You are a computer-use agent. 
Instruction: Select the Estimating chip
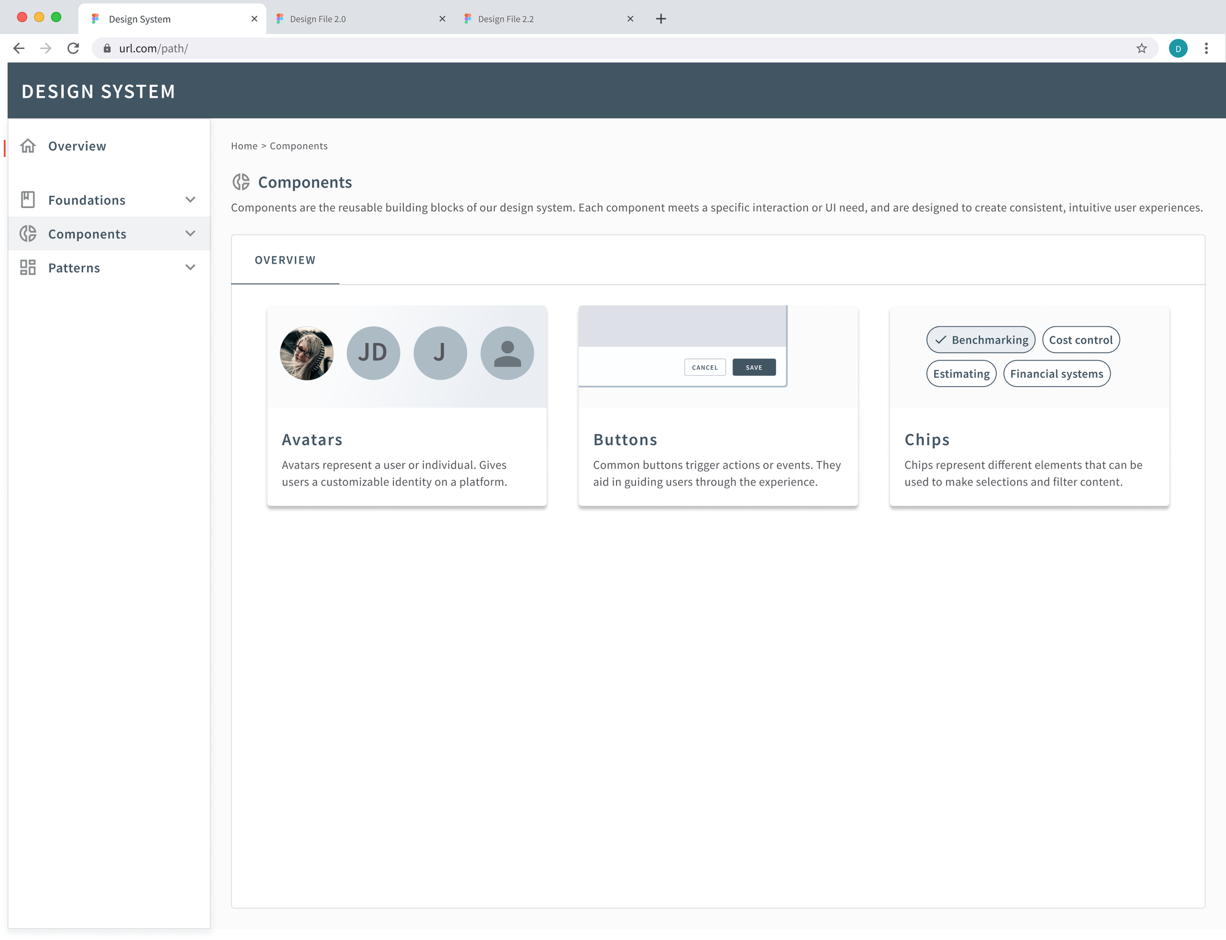point(961,373)
